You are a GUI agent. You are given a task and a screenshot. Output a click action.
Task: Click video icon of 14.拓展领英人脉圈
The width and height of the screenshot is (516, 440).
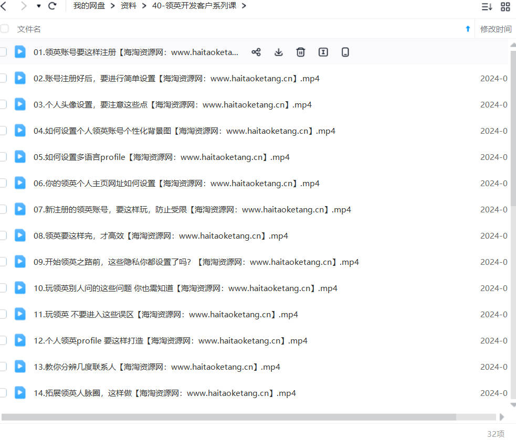[20, 393]
